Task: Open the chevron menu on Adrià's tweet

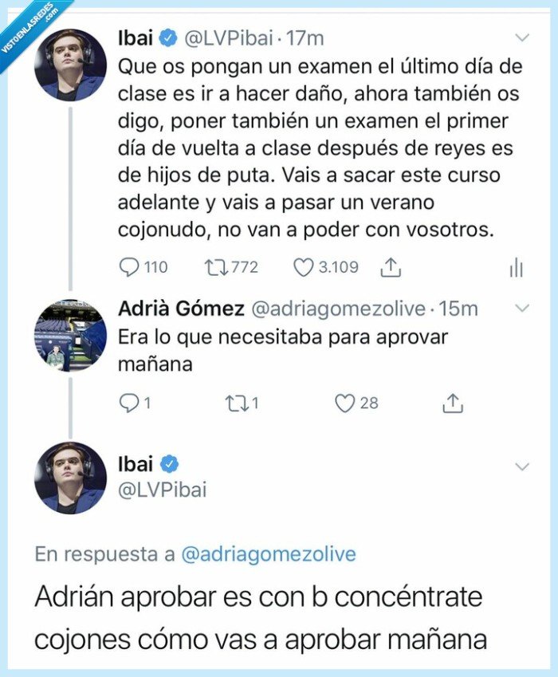Action: pos(524,309)
